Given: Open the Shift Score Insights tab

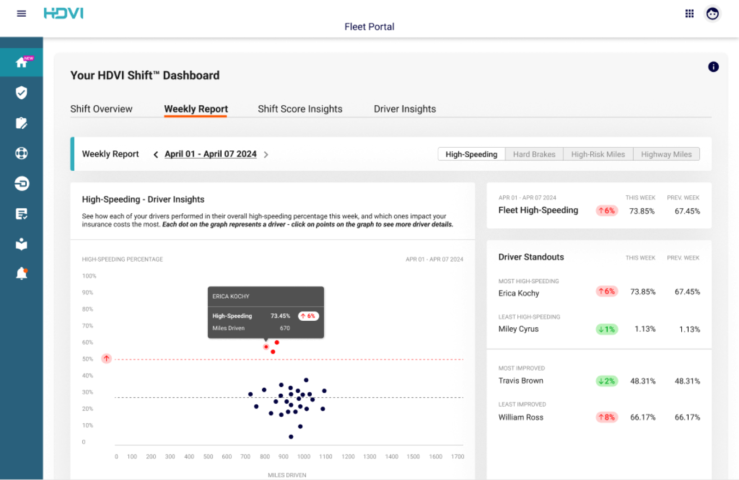Looking at the screenshot, I should (x=300, y=109).
